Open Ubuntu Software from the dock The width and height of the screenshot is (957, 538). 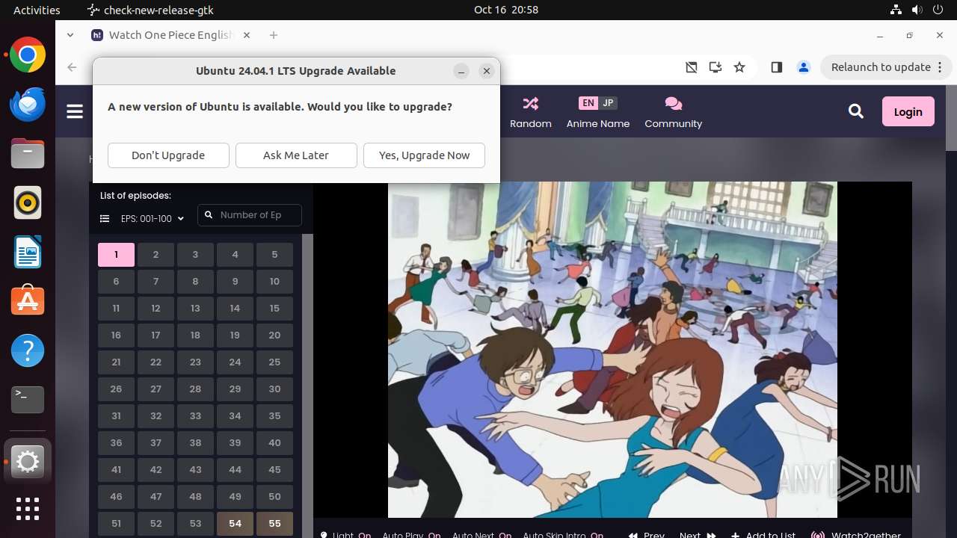point(28,301)
